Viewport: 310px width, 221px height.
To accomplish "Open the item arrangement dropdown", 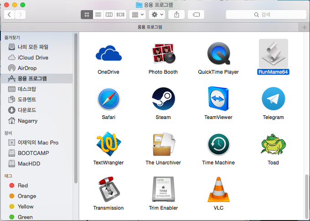I will tap(138, 15).
